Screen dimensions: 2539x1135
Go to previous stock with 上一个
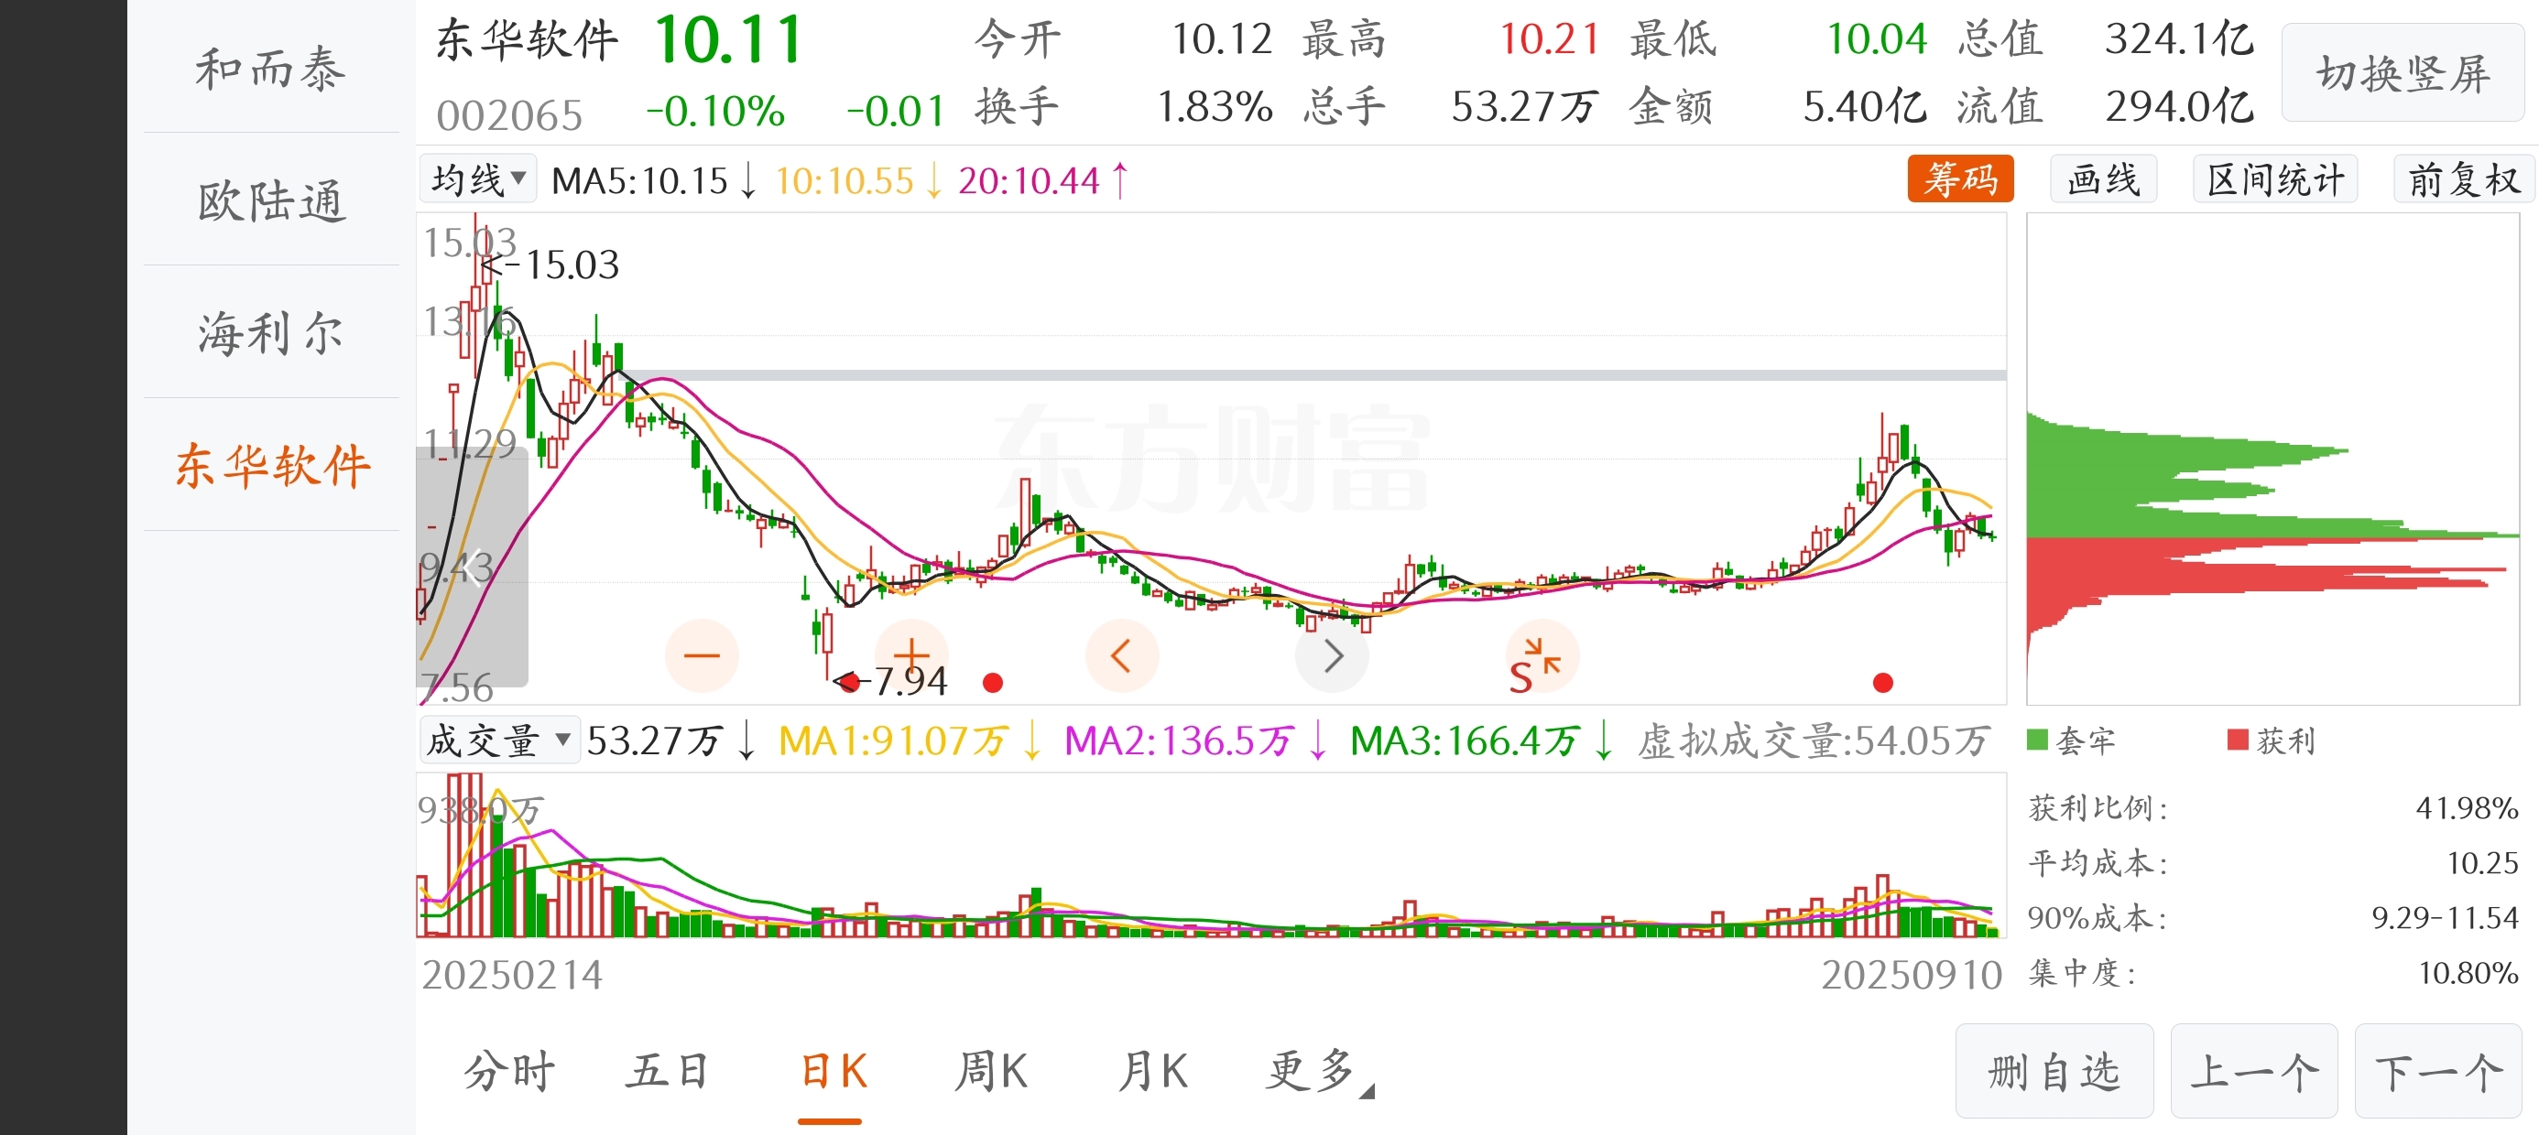click(x=2254, y=1071)
